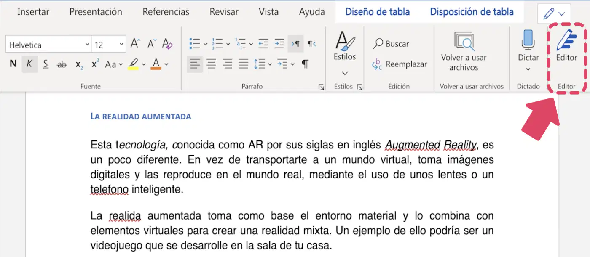Apply orange font color
590x257 pixels.
(x=156, y=64)
